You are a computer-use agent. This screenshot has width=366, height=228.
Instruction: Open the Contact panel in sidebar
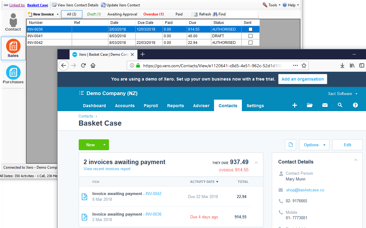13,22
